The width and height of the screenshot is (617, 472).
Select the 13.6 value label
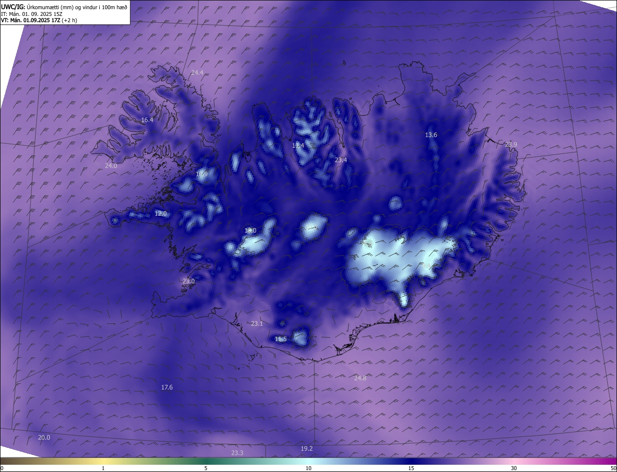431,135
